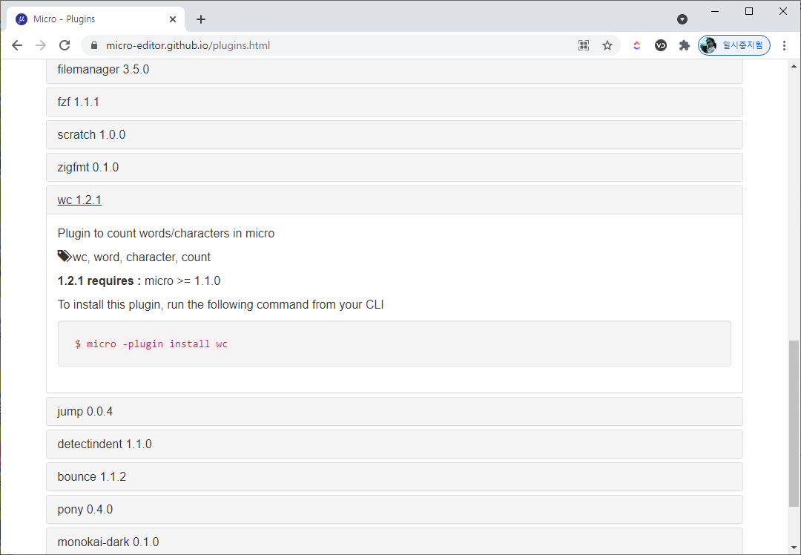
Task: Minimize the Chrome window
Action: 715,11
